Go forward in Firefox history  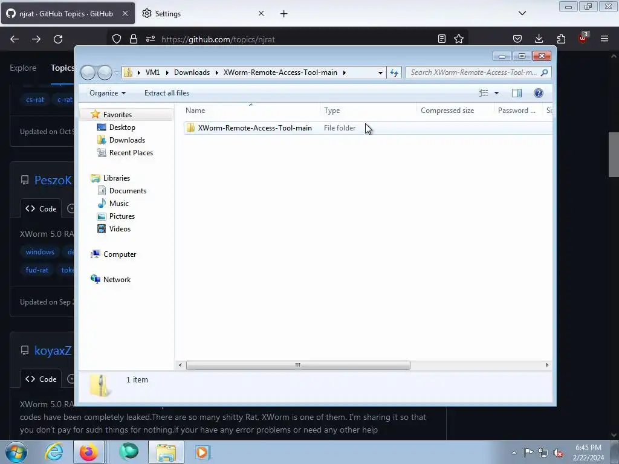pyautogui.click(x=36, y=39)
